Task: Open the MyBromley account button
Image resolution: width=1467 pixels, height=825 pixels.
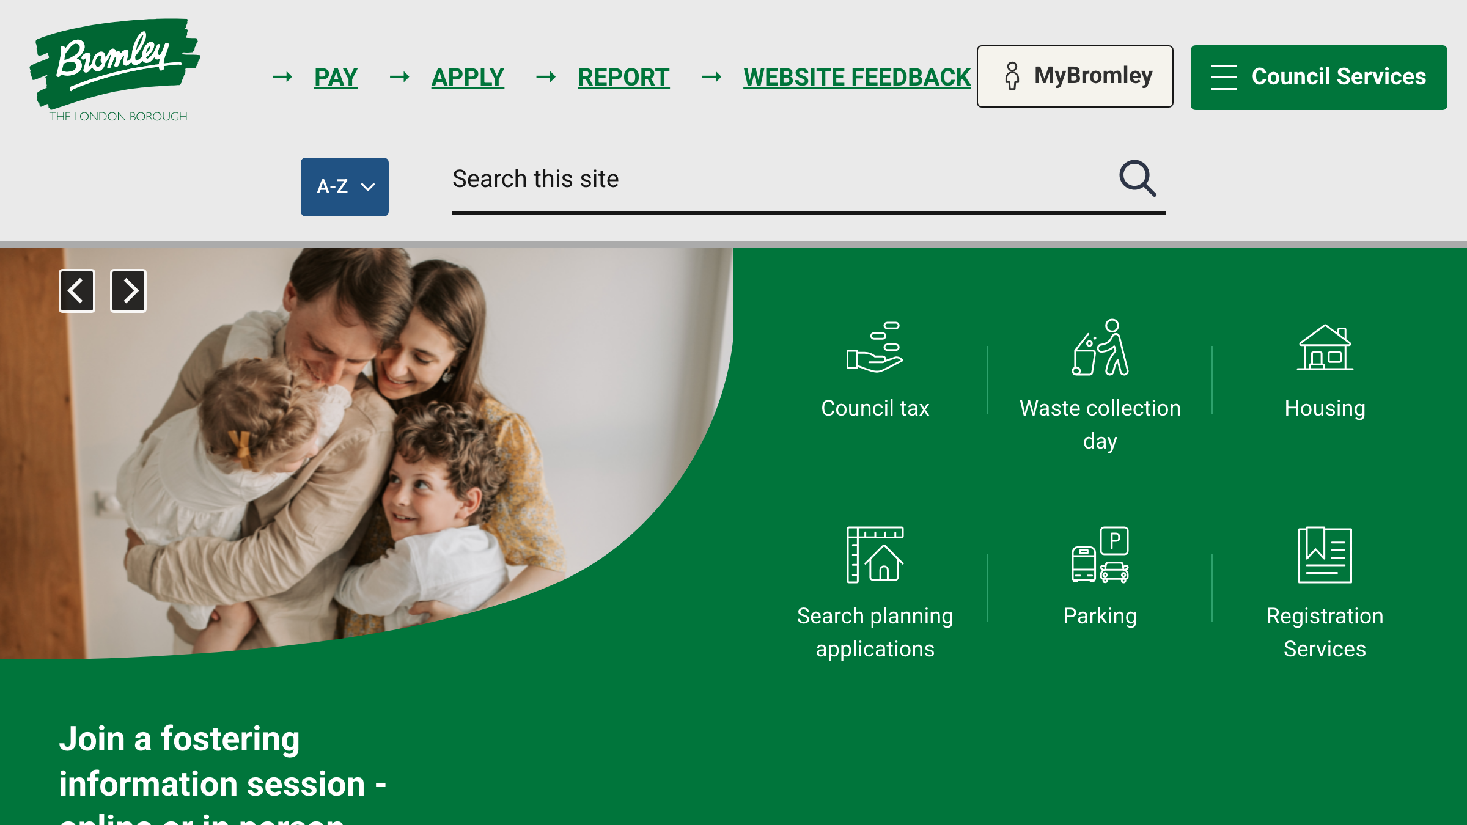Action: pos(1075,76)
